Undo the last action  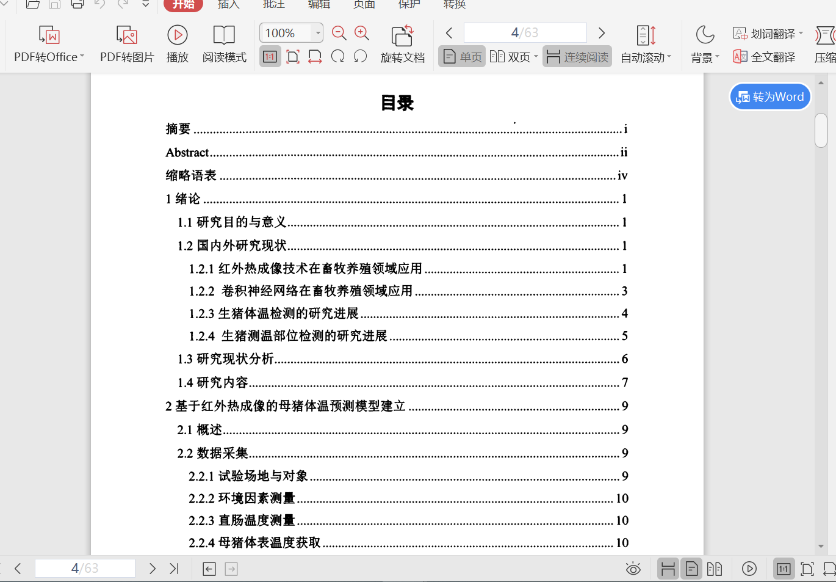point(100,4)
